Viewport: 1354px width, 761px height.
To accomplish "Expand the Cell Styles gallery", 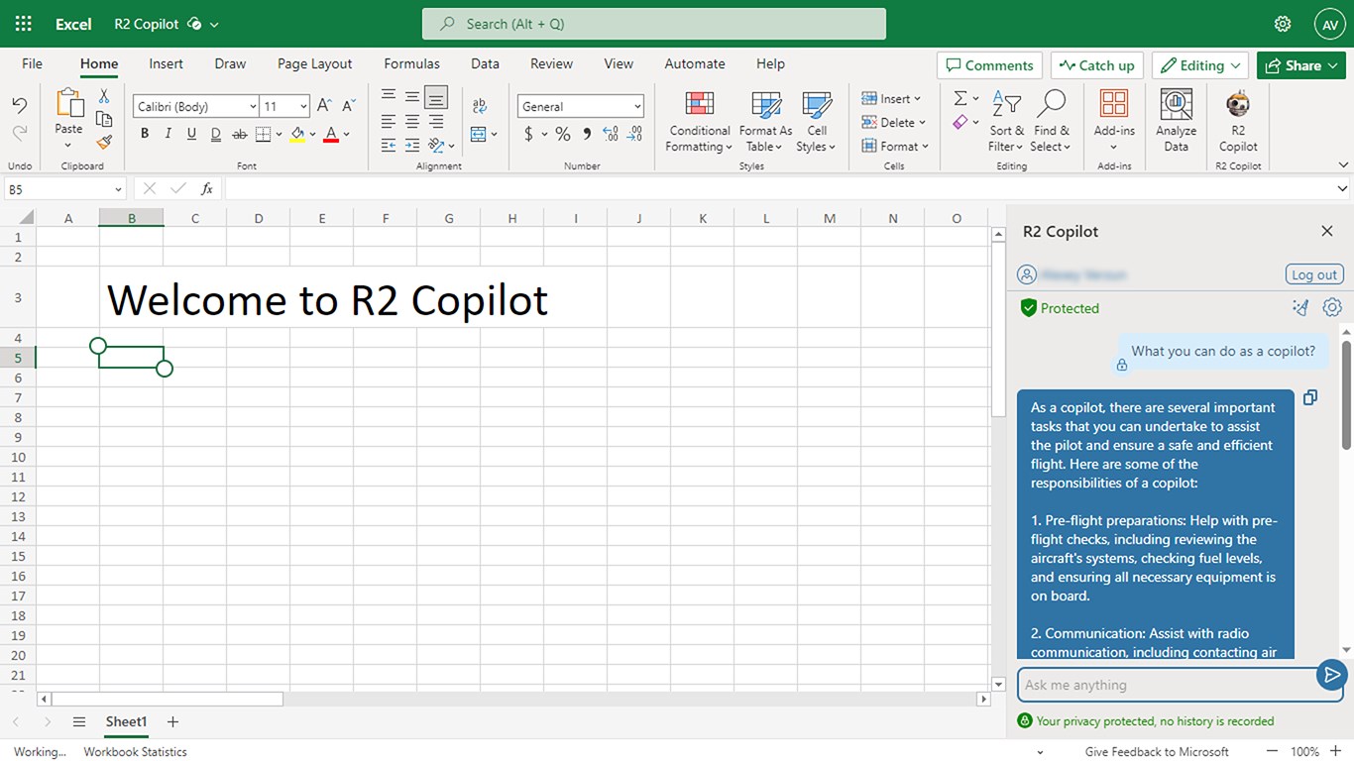I will click(x=817, y=121).
